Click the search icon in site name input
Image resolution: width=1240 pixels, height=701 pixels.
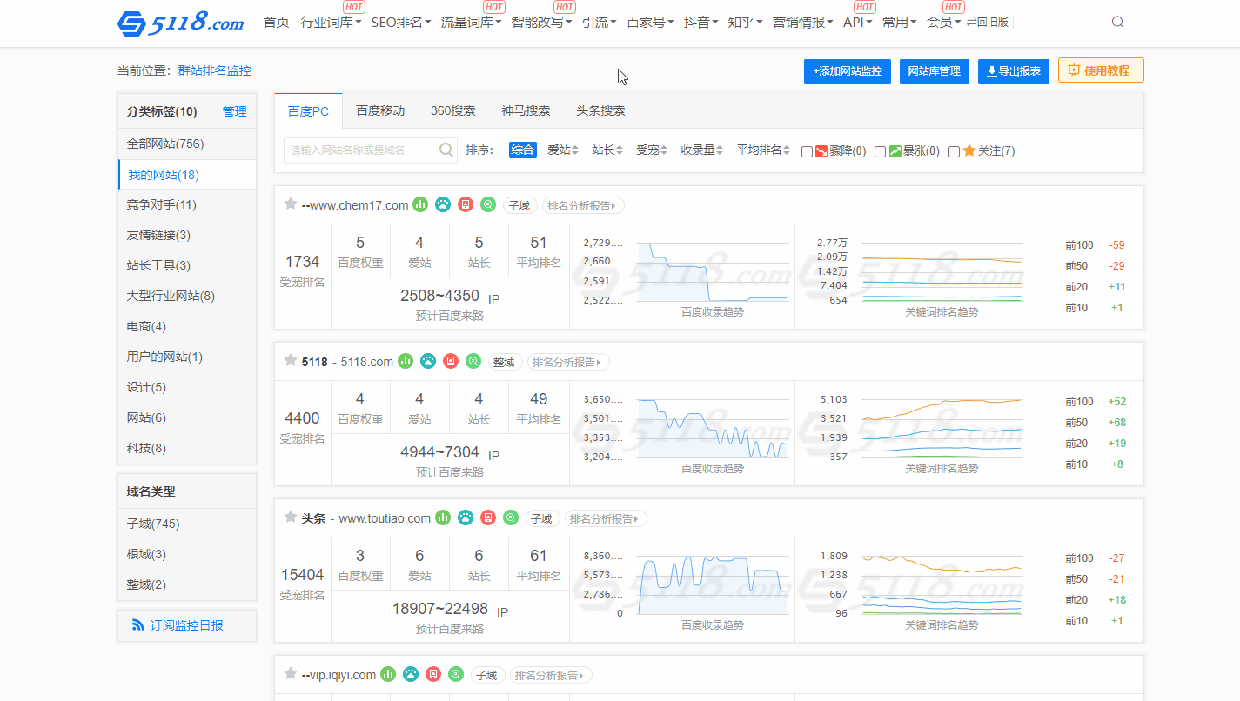pyautogui.click(x=446, y=150)
